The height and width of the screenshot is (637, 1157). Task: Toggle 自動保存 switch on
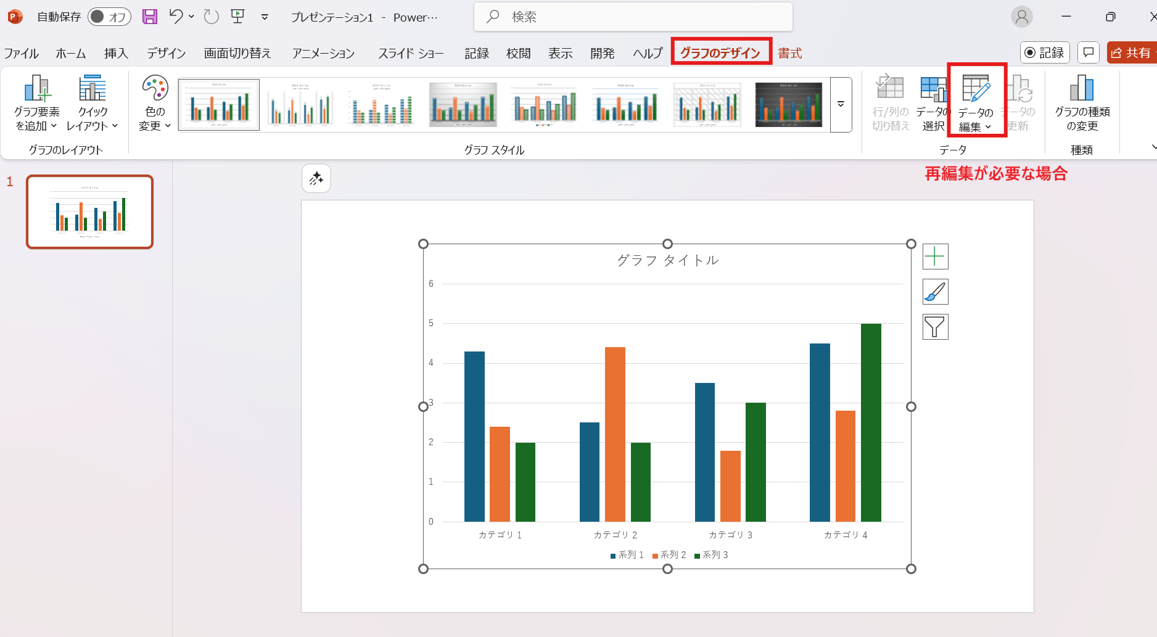[x=109, y=17]
